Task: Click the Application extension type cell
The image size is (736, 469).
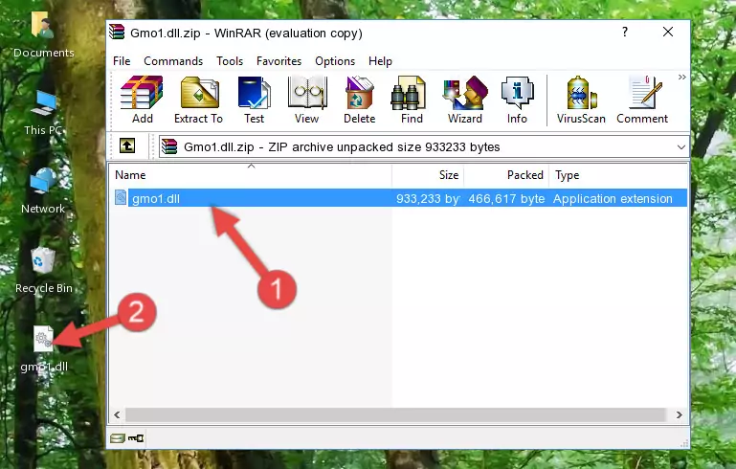Action: 613,198
